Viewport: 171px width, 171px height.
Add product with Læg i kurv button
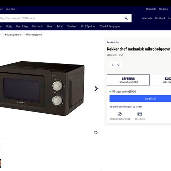coord(140,98)
